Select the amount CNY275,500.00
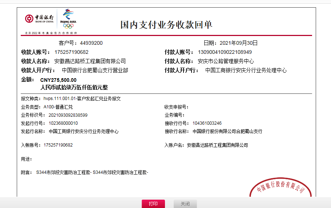 [58, 80]
